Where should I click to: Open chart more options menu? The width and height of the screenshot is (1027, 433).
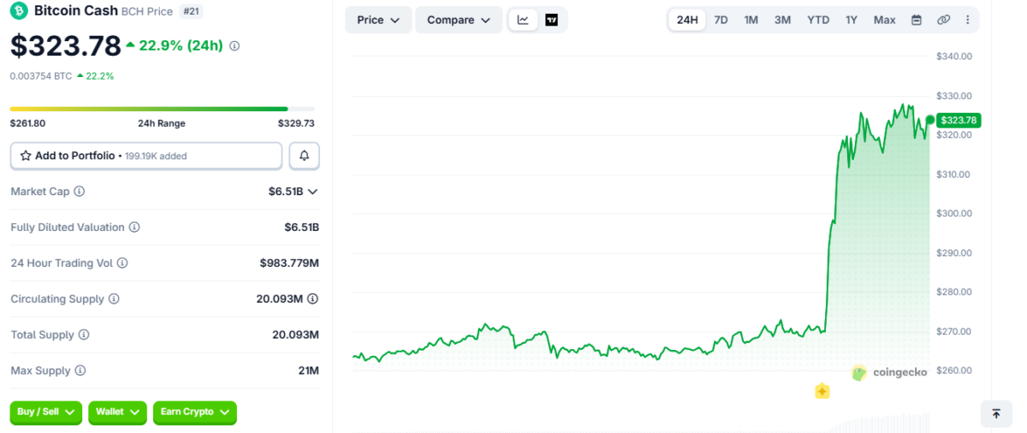968,20
